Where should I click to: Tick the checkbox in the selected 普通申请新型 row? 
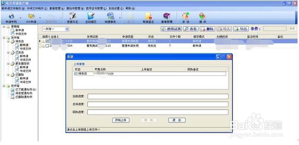(47, 41)
